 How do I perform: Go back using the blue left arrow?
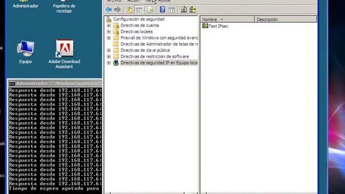(108, 10)
